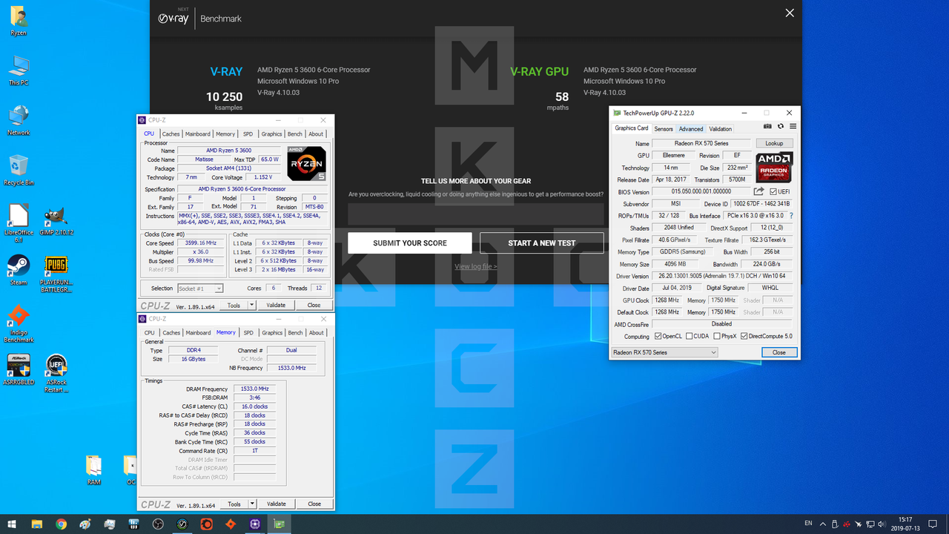The height and width of the screenshot is (534, 949).
Task: Open the Ryzen user folder icon
Action: click(19, 22)
